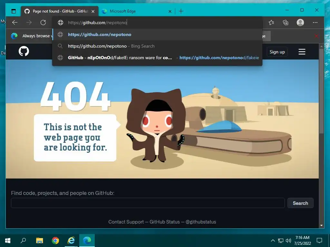Show hidden system tray icons

[273, 241]
